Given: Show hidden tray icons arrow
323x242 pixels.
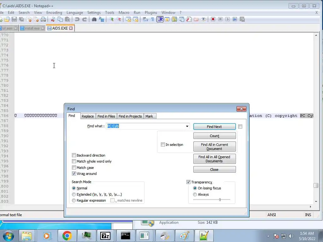Looking at the screenshot, I should (268, 236).
